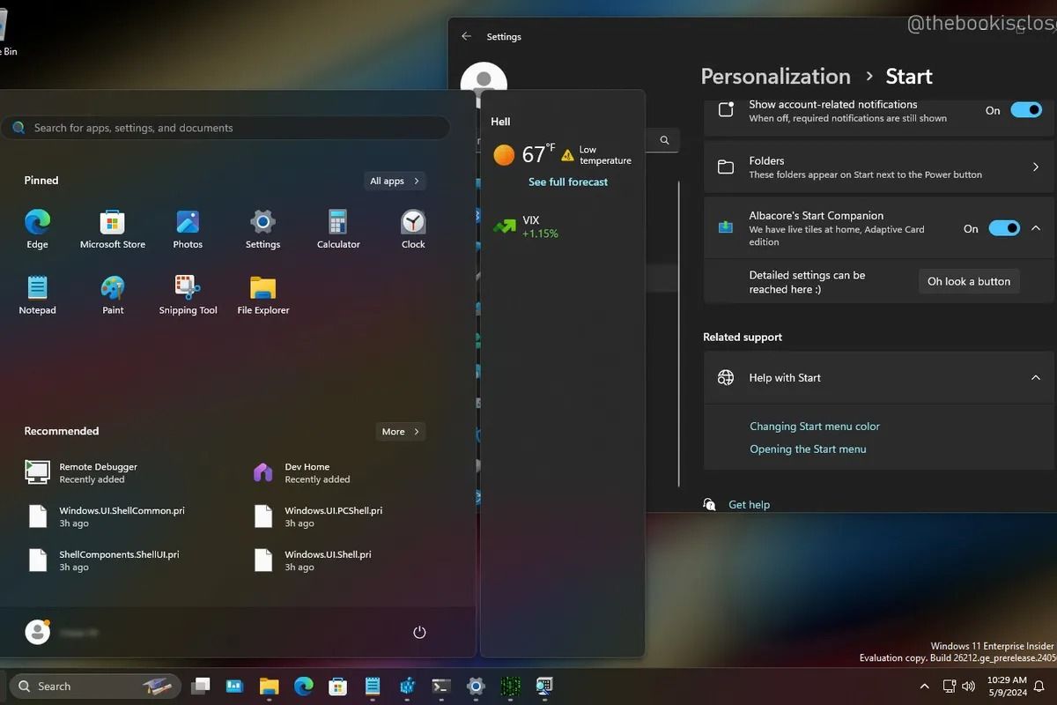Click the "Oh look a button" button
This screenshot has width=1057, height=705.
coord(969,281)
